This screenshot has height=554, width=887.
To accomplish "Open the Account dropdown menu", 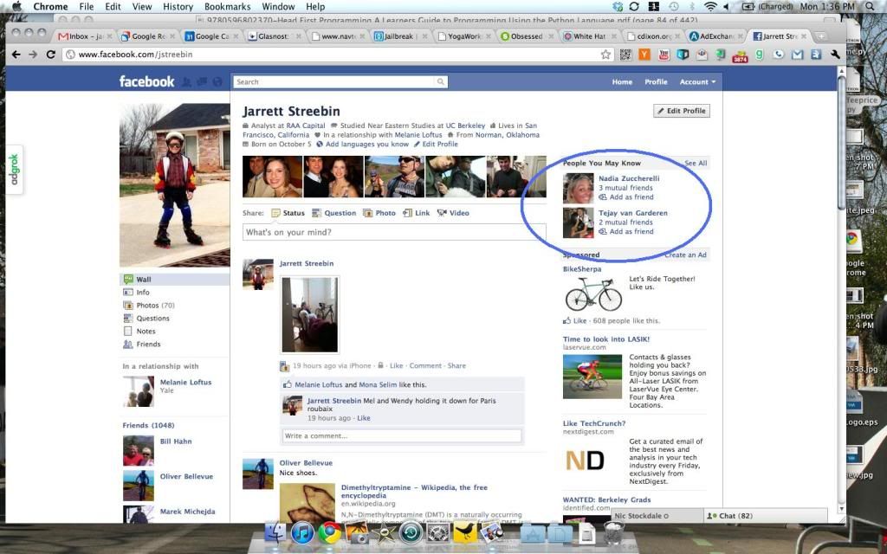I will pyautogui.click(x=697, y=82).
